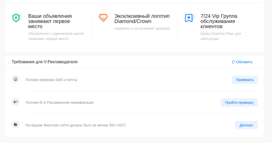Click the orange diamond logo icon
The image size is (272, 143).
tap(103, 18)
